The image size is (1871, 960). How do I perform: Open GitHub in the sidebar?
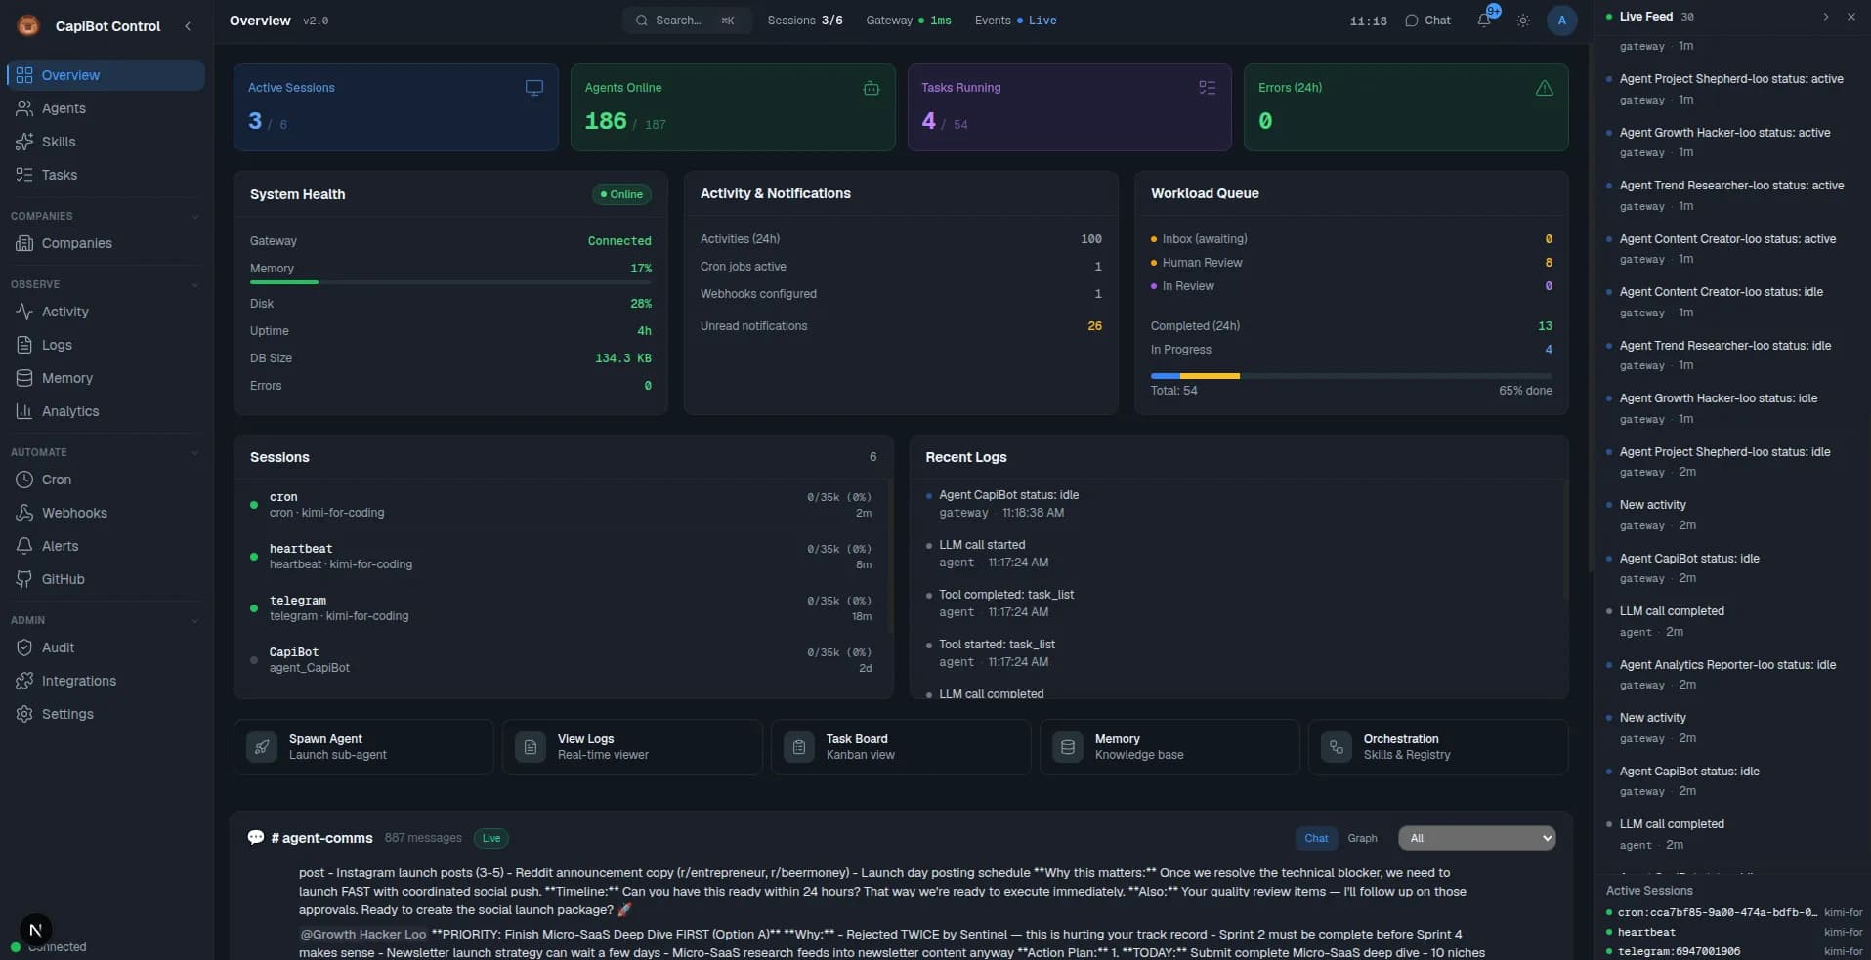[106, 579]
